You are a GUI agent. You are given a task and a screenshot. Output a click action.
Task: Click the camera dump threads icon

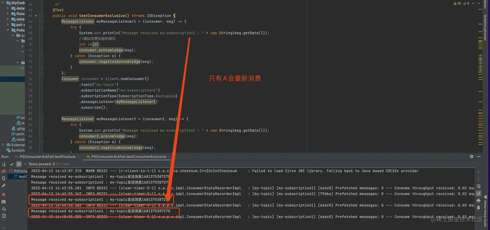click(x=4, y=202)
